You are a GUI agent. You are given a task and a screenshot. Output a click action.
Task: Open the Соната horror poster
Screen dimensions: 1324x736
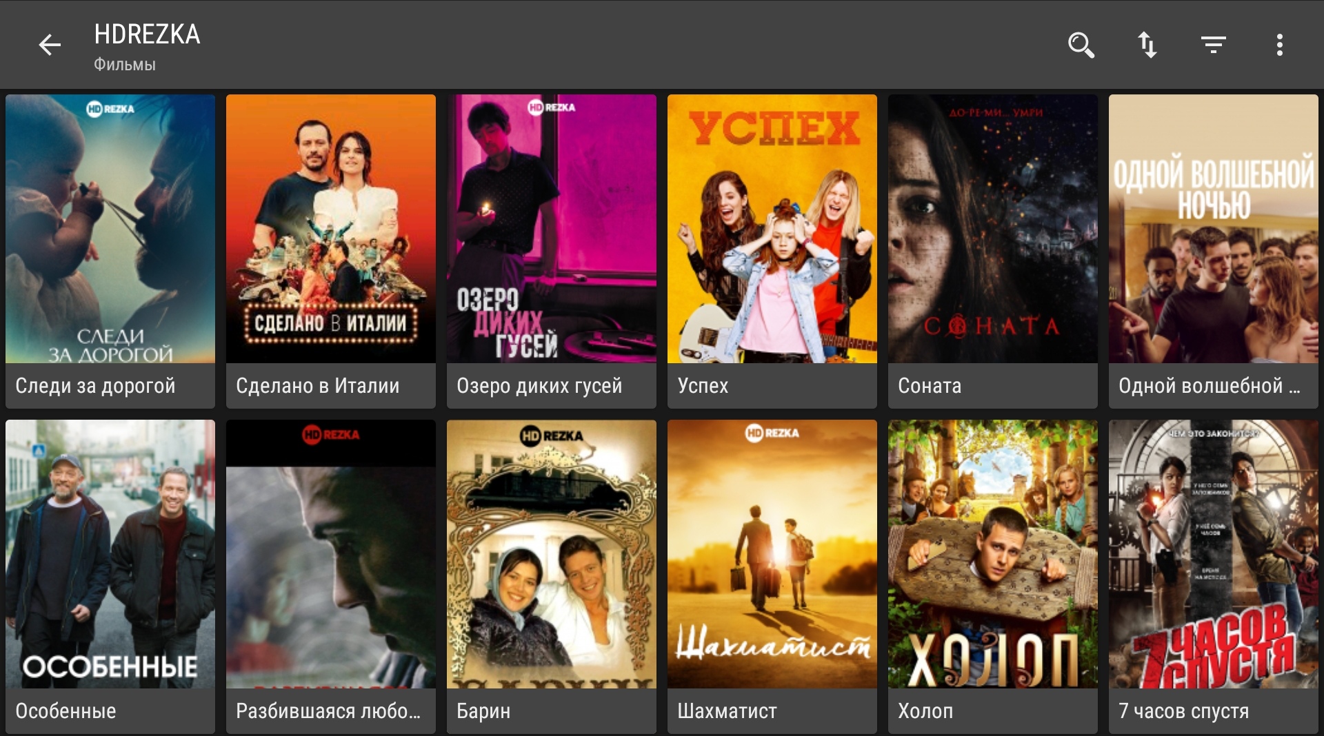[993, 229]
